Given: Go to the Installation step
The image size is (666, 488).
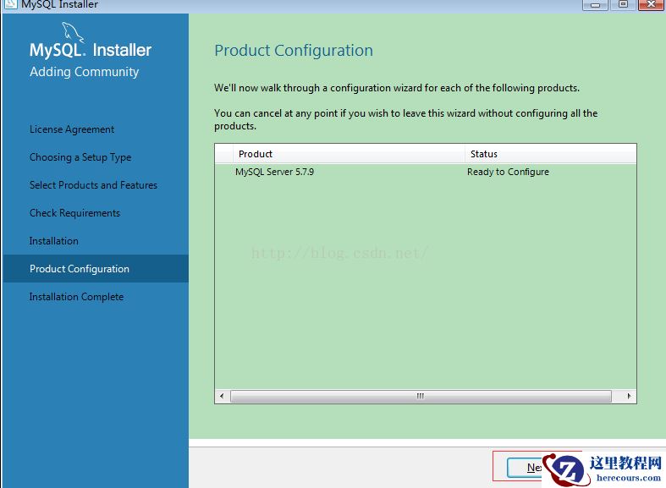Looking at the screenshot, I should click(x=54, y=241).
